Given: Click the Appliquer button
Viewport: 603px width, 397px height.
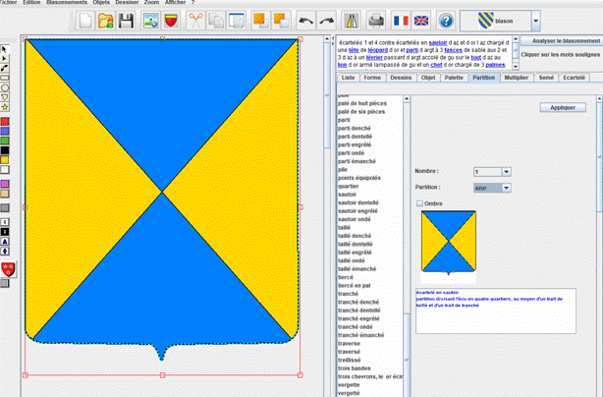Looking at the screenshot, I should (563, 107).
